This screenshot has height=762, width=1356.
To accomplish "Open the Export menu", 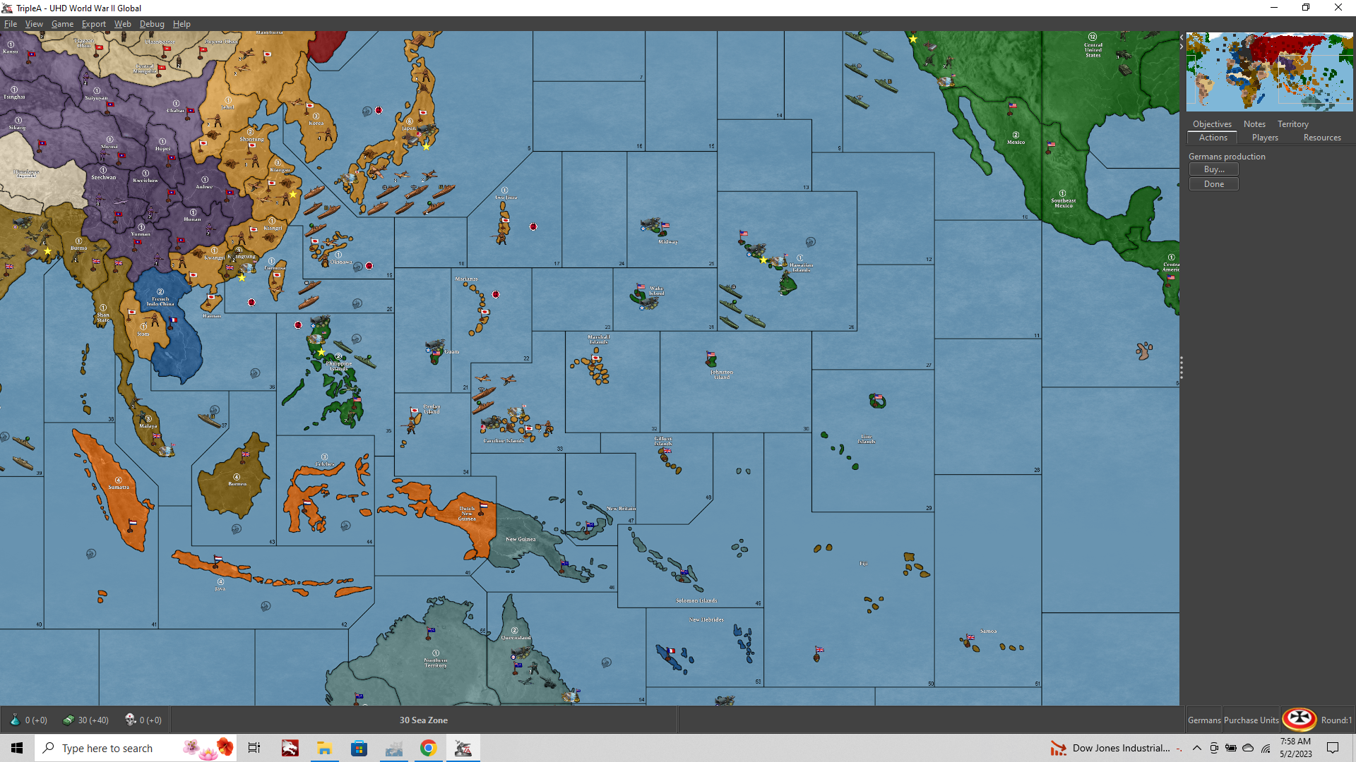I will [x=94, y=23].
